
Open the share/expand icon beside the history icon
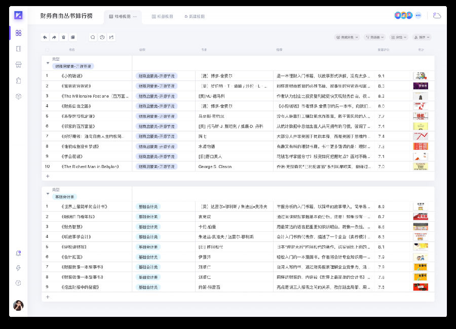point(112,37)
